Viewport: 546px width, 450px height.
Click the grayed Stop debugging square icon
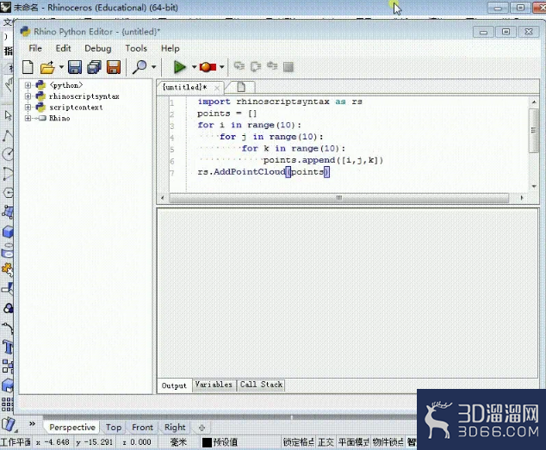tap(289, 66)
